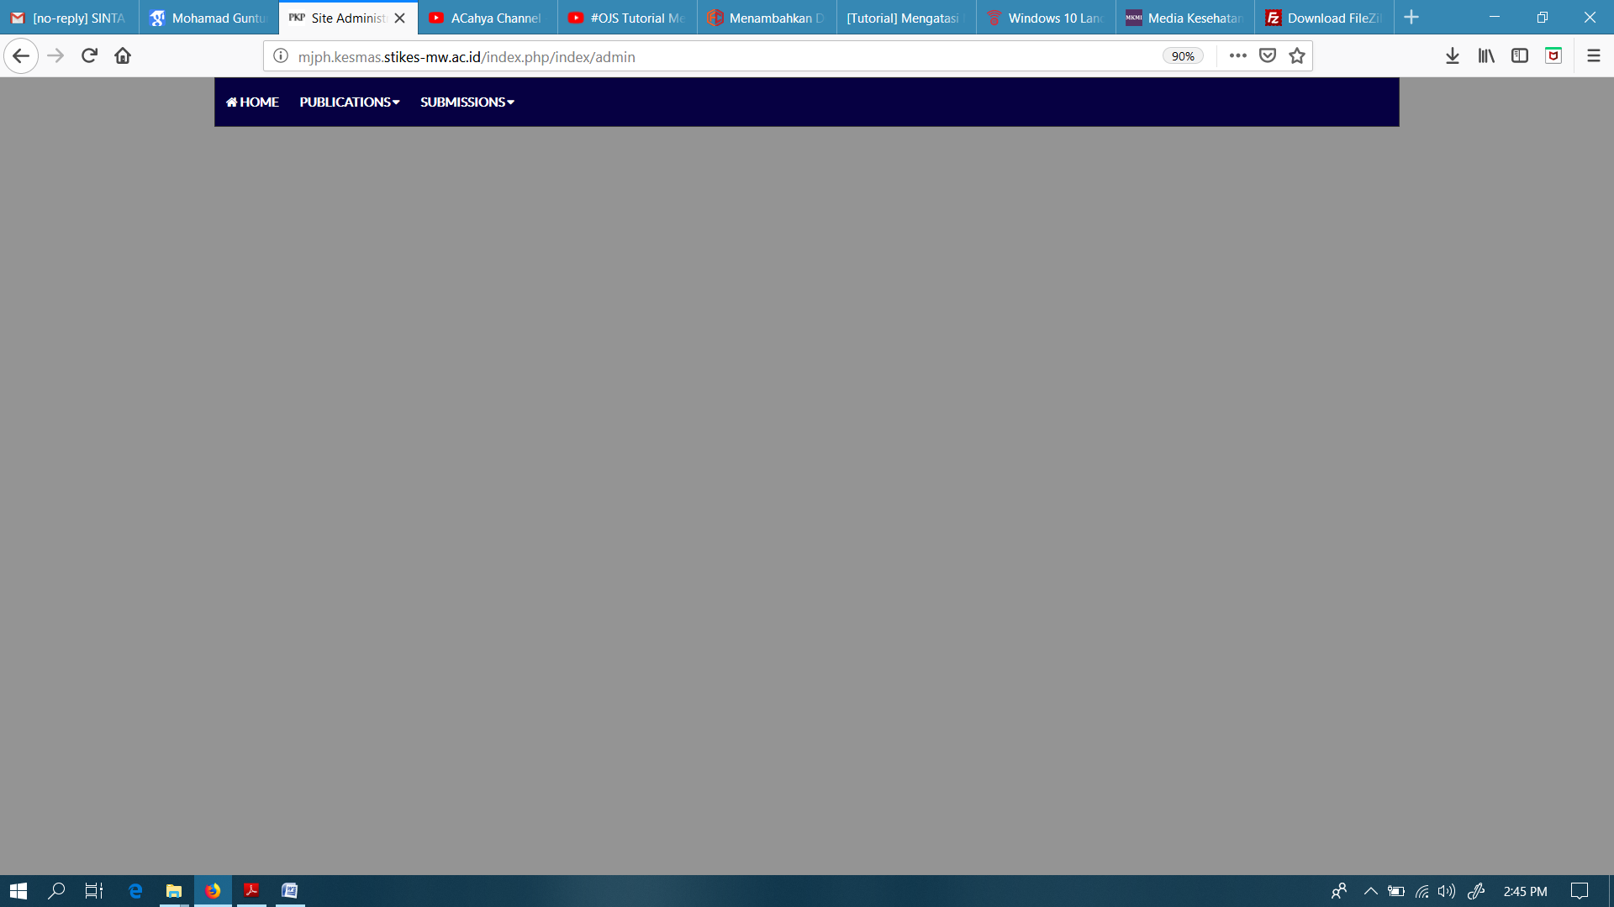Switch to the Download FileZilla tab

(1324, 18)
